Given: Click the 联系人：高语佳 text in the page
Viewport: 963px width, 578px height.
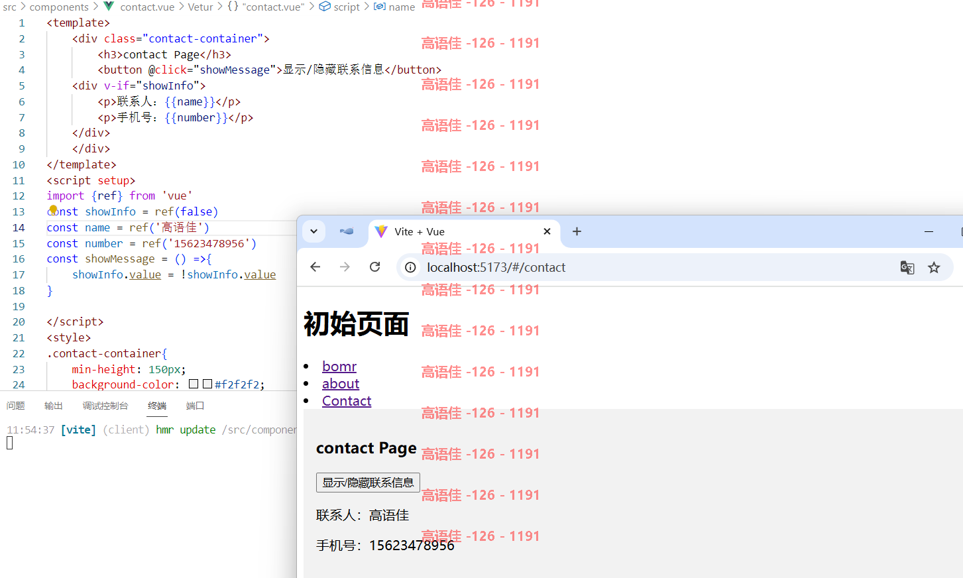Looking at the screenshot, I should pos(363,515).
